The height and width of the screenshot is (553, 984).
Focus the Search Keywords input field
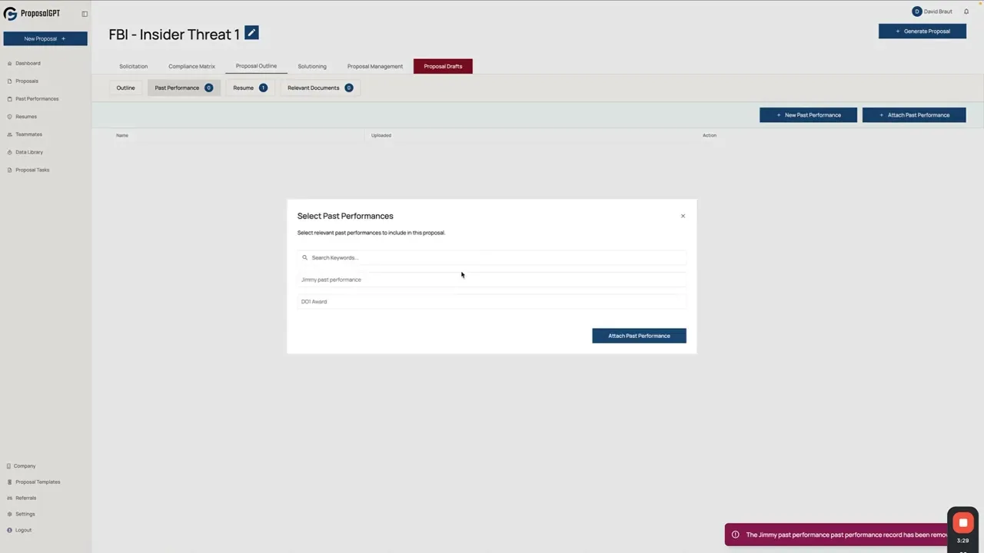coord(492,258)
